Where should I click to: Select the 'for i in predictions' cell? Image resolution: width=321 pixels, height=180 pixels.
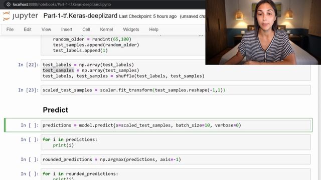coord(176,142)
